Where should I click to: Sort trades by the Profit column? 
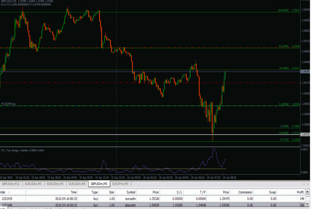coord(300,192)
